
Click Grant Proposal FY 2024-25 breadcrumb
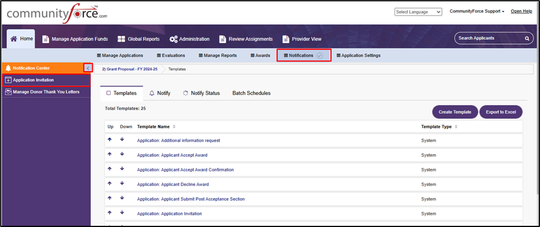pyautogui.click(x=129, y=69)
